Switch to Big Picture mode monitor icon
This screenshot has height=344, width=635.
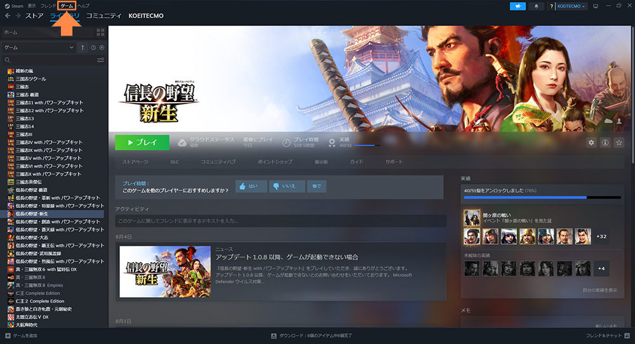click(x=595, y=6)
